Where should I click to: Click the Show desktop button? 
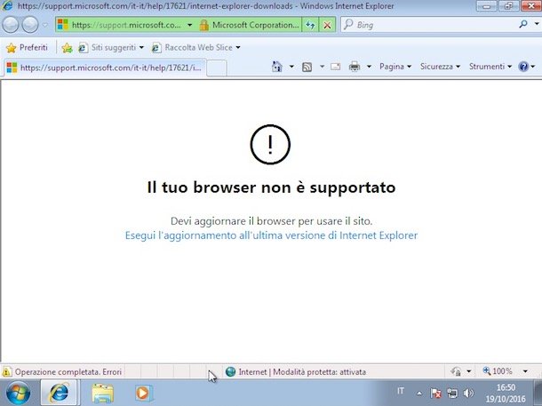tap(538, 393)
